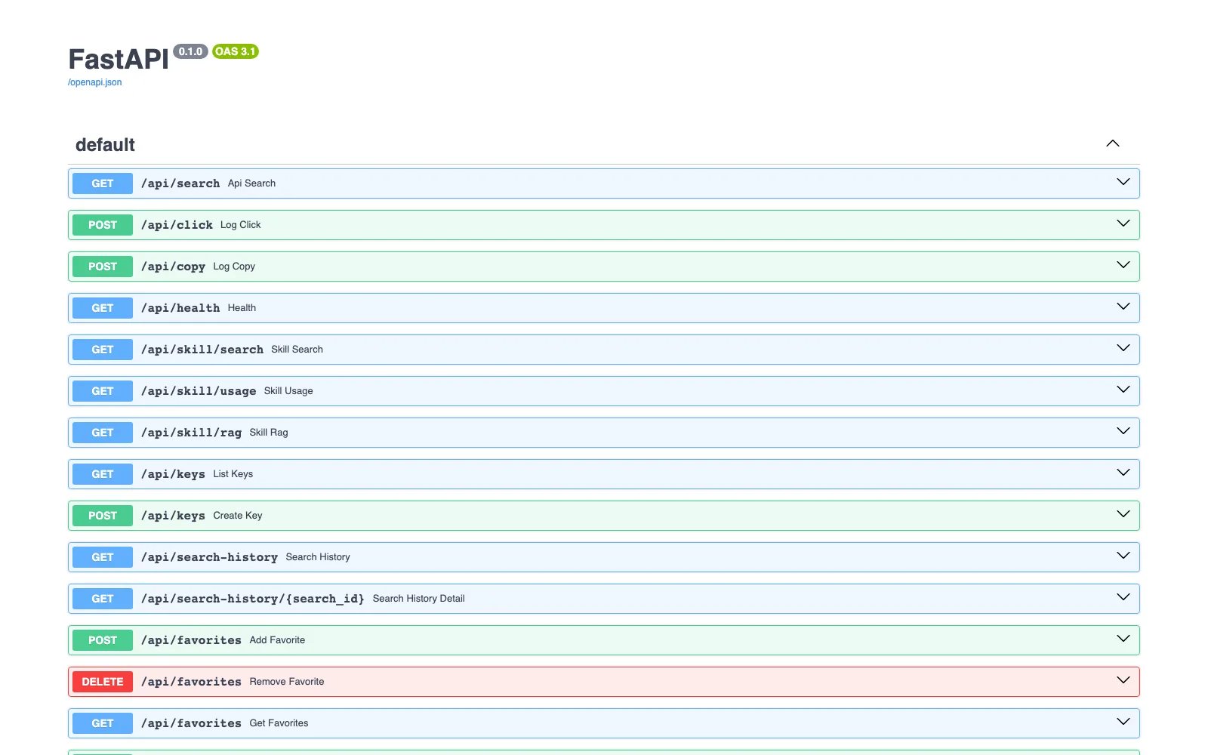Open the /openapi.json link

point(95,82)
